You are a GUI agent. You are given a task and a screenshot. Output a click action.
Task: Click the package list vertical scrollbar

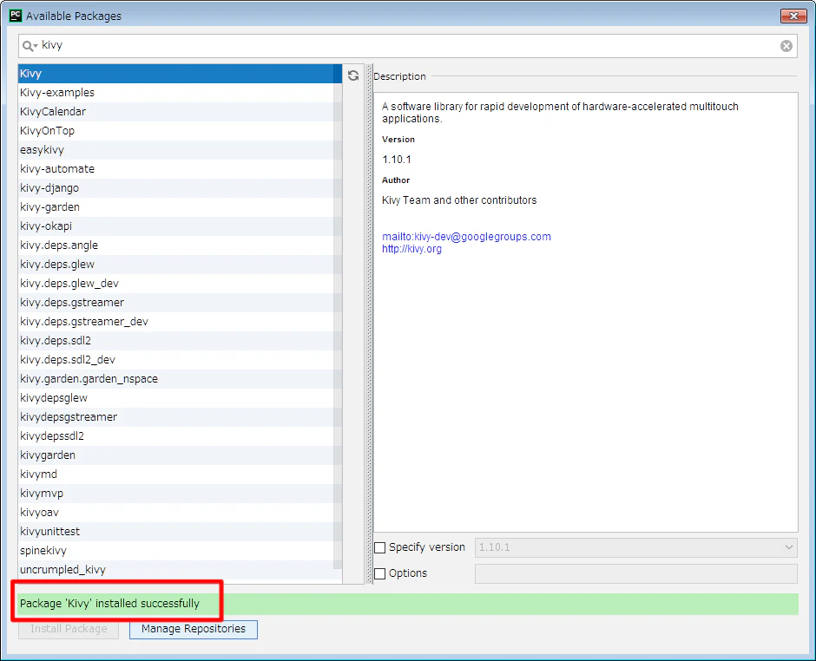(x=338, y=317)
